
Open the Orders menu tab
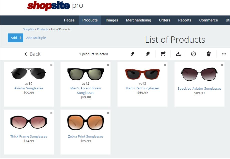coord(164,20)
